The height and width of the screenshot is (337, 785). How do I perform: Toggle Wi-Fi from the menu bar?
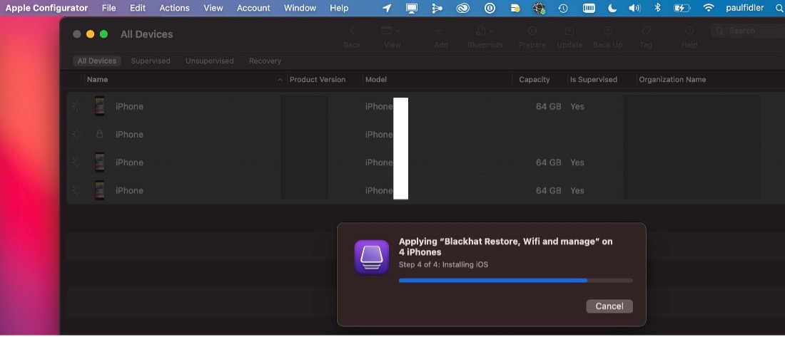coord(708,8)
